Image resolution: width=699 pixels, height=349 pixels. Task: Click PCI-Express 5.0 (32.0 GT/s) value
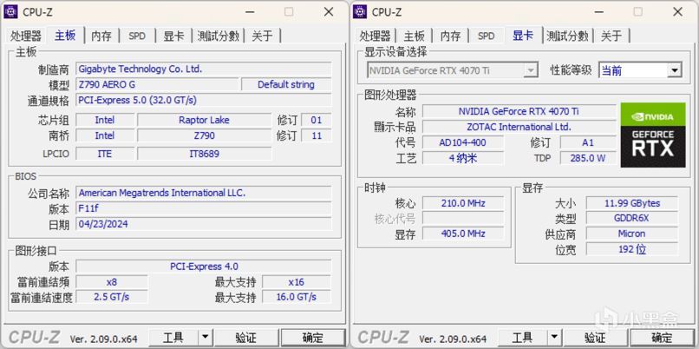click(x=204, y=100)
